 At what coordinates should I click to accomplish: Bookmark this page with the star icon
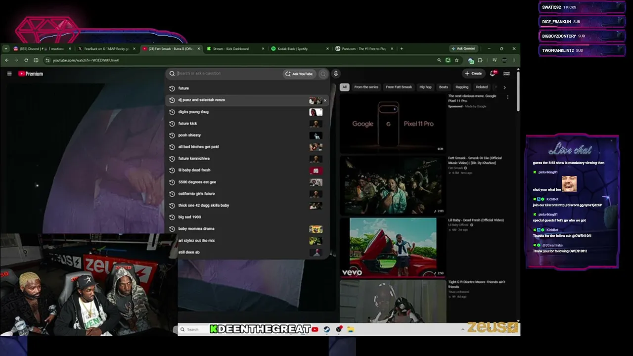456,60
